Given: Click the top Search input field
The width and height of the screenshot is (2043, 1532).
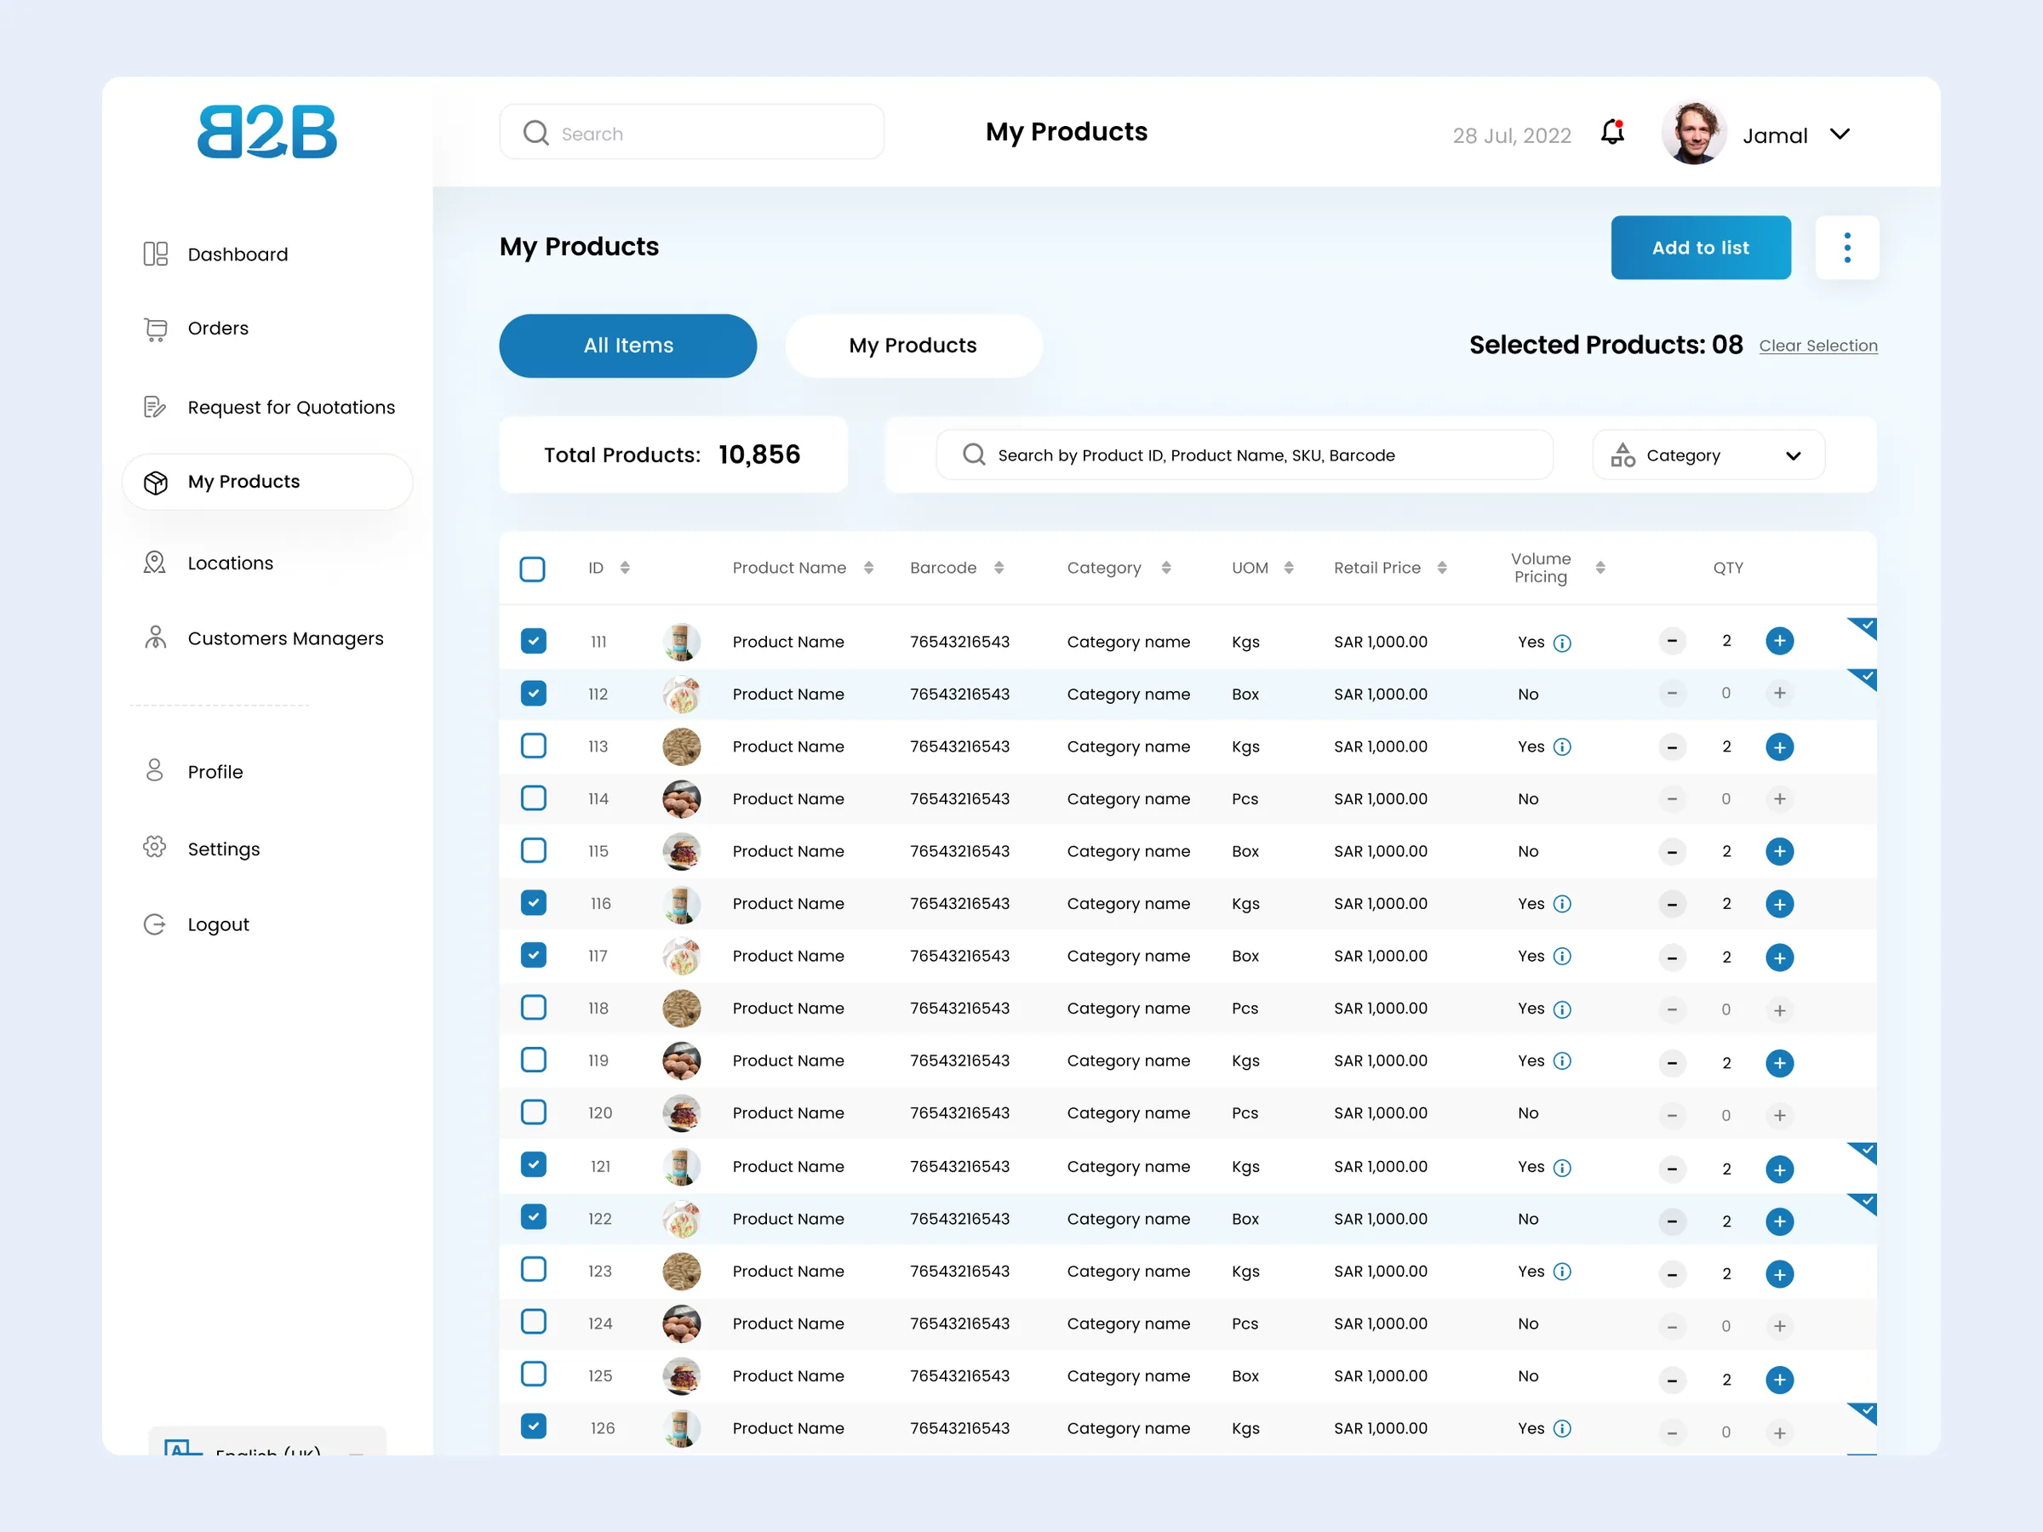Looking at the screenshot, I should pos(692,132).
